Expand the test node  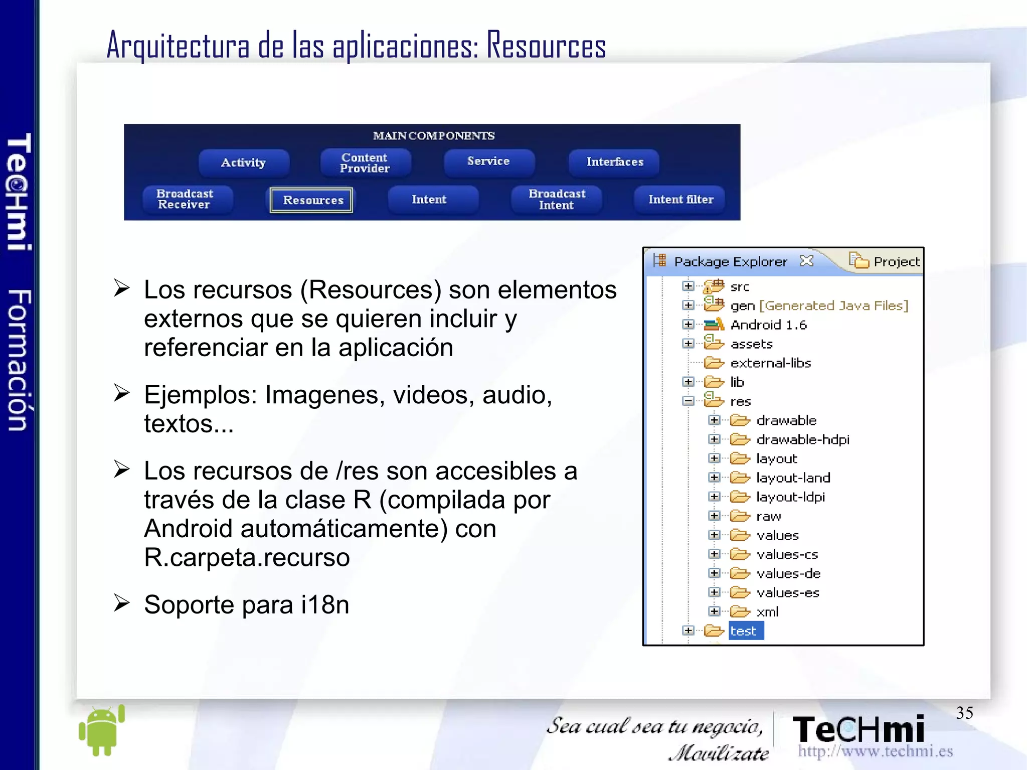pos(688,631)
